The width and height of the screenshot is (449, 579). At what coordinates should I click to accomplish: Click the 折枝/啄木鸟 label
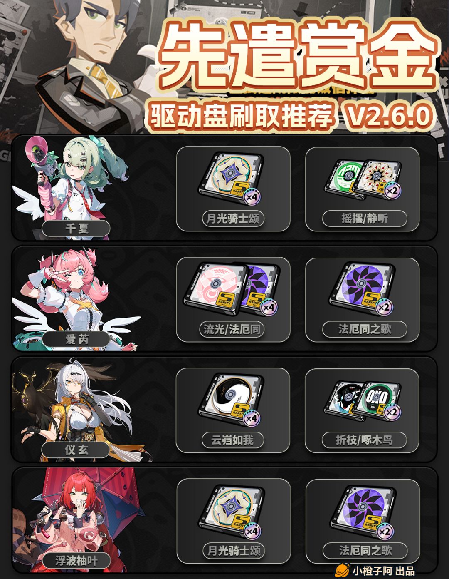pyautogui.click(x=364, y=440)
